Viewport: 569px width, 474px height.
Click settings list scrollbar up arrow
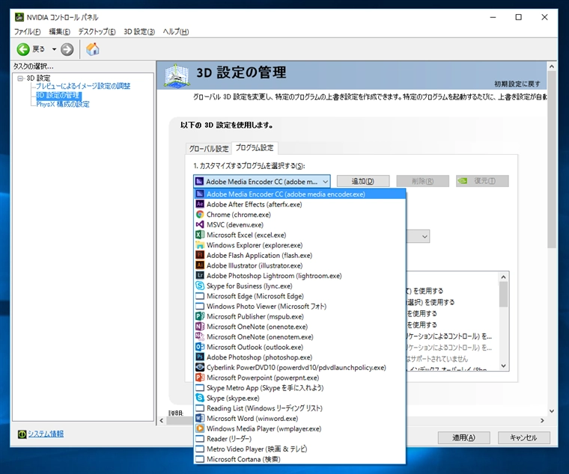click(503, 277)
